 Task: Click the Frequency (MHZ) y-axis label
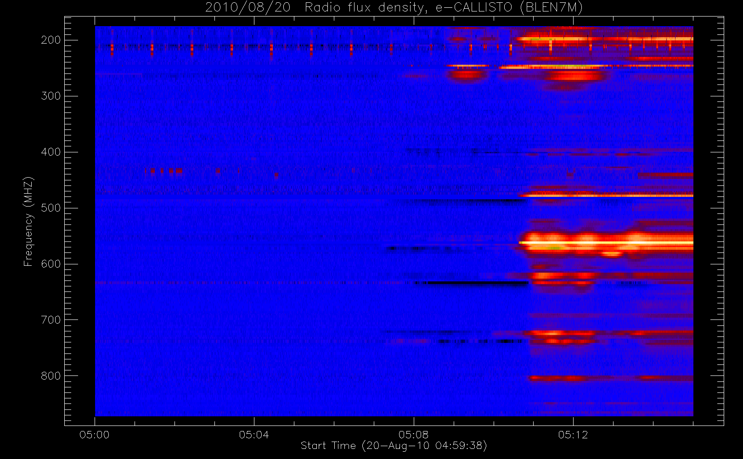coord(28,221)
